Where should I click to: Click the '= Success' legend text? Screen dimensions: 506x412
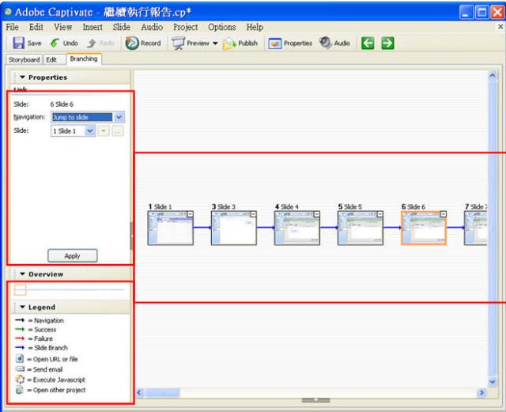pyautogui.click(x=42, y=330)
